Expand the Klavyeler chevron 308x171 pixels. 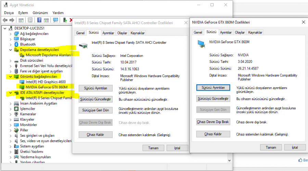click(x=11, y=120)
